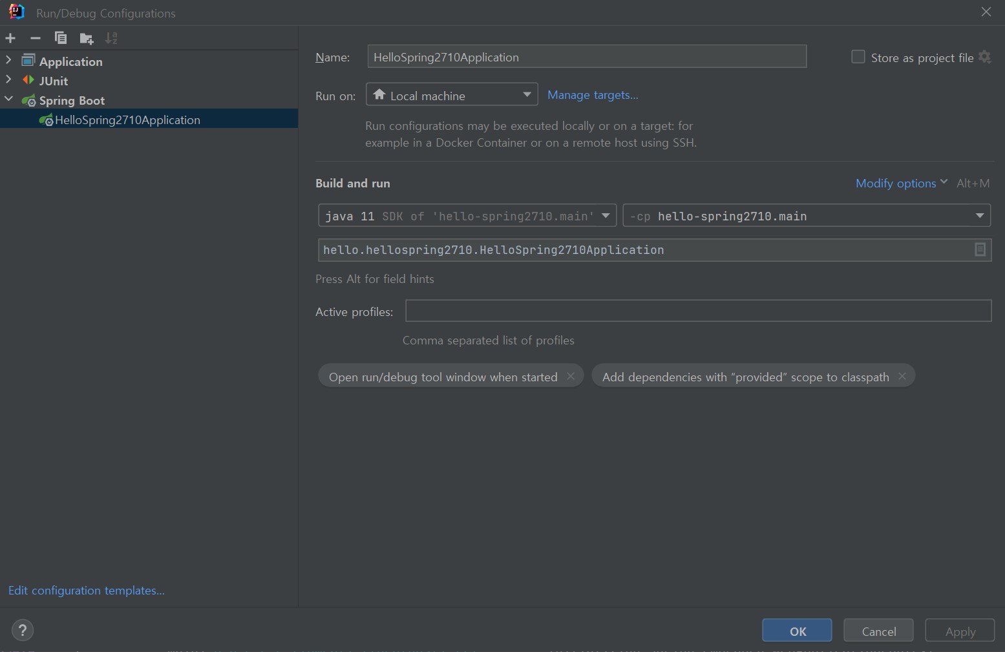This screenshot has width=1005, height=652.
Task: Remove the Open run/debug tool window option
Action: pos(571,375)
